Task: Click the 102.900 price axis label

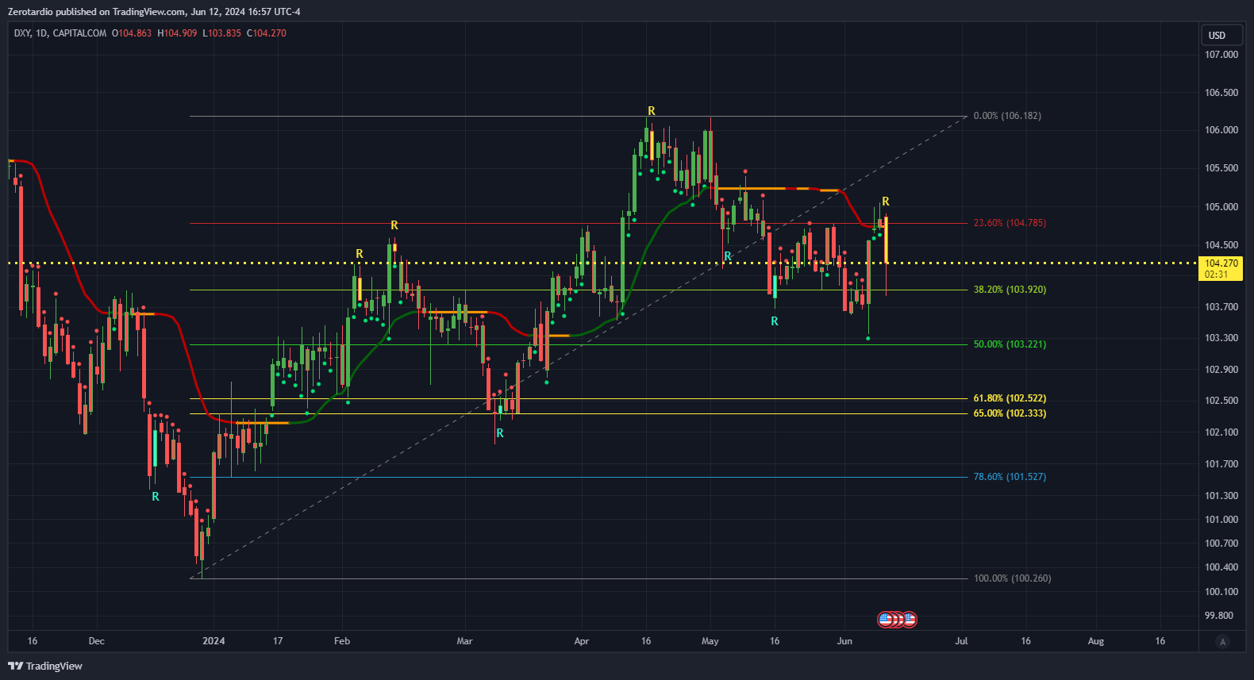Action: (1221, 370)
